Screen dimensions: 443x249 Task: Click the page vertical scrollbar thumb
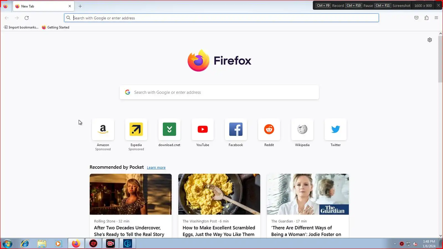(x=441, y=59)
